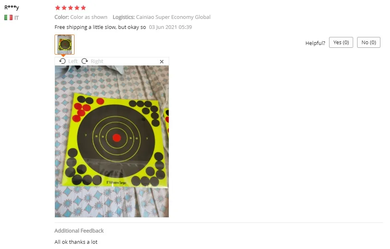Click the enlarged shooting target photo
This screenshot has width=390, height=249.
pyautogui.click(x=112, y=141)
